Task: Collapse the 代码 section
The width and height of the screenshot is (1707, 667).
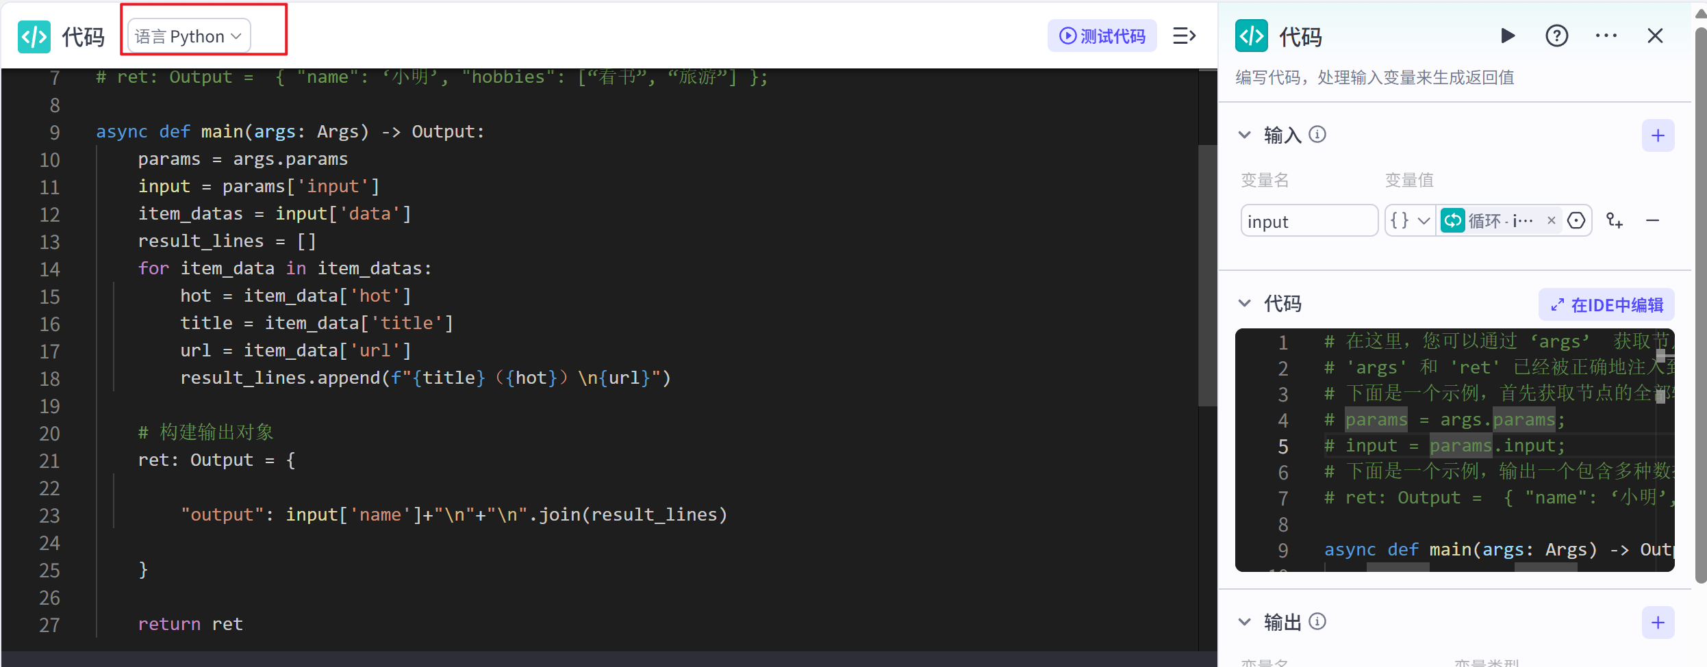Action: click(1245, 303)
